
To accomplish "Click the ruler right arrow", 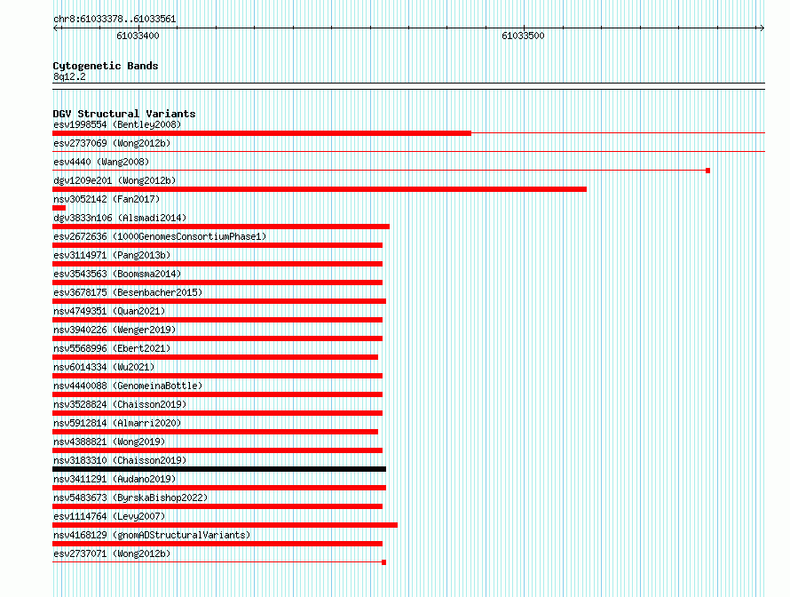I will (x=762, y=28).
